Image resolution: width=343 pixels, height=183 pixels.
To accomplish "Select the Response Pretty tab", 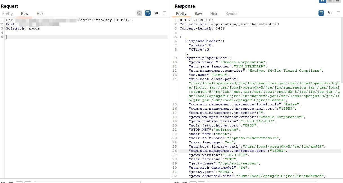I will point(181,13).
